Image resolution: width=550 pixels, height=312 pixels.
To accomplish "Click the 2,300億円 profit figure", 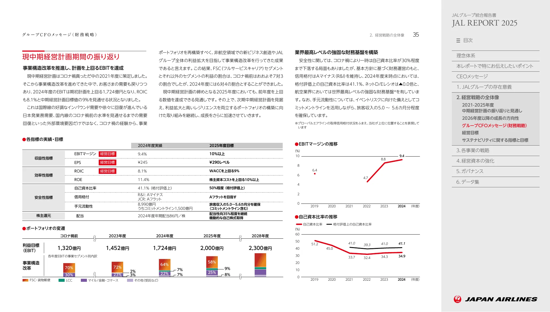I will tap(260, 248).
